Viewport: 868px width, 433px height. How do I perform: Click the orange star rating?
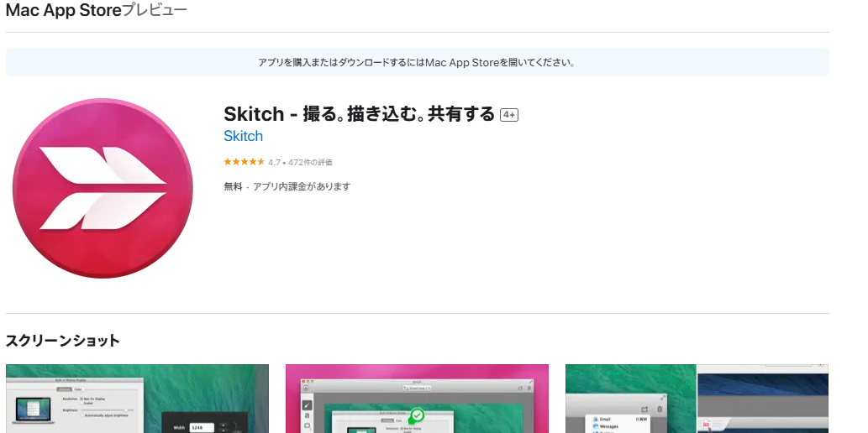coord(244,162)
